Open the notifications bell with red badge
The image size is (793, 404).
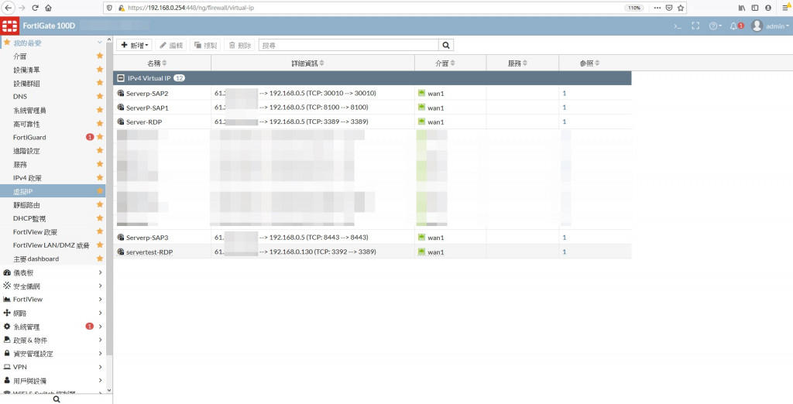pos(736,26)
